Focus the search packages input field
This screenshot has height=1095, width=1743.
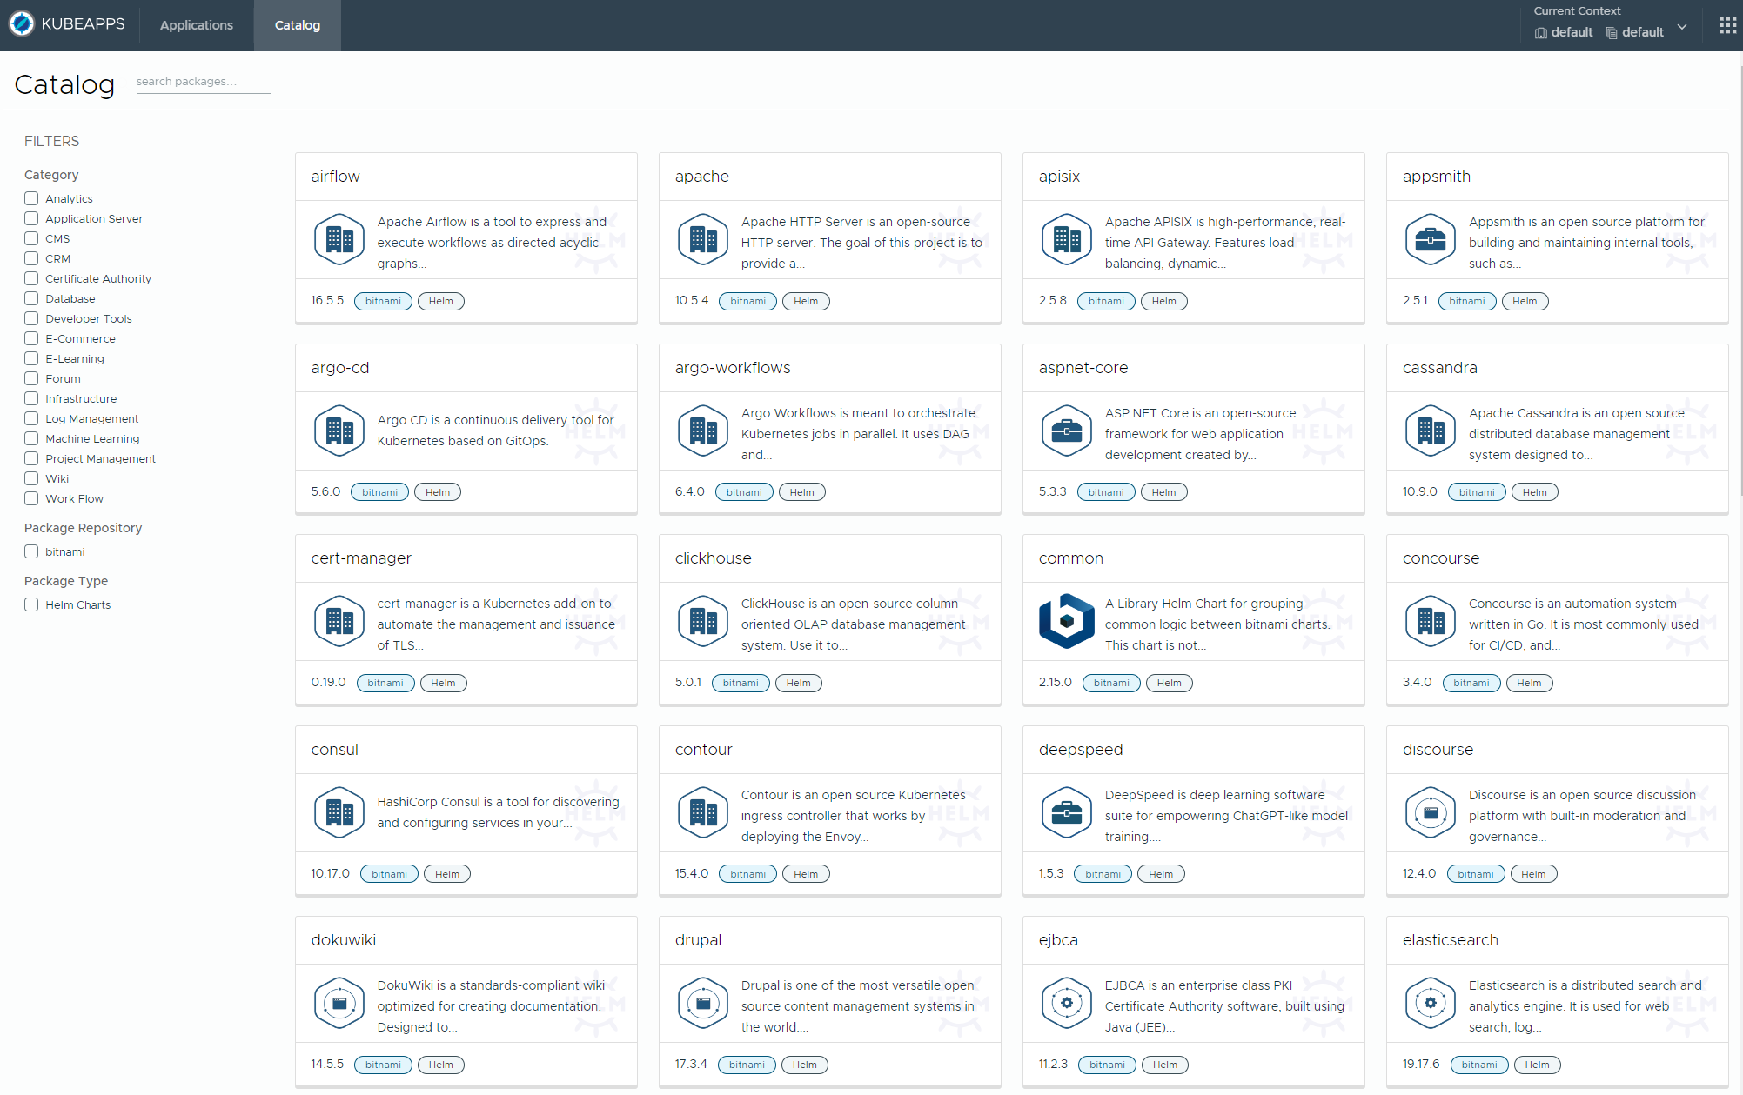203,82
